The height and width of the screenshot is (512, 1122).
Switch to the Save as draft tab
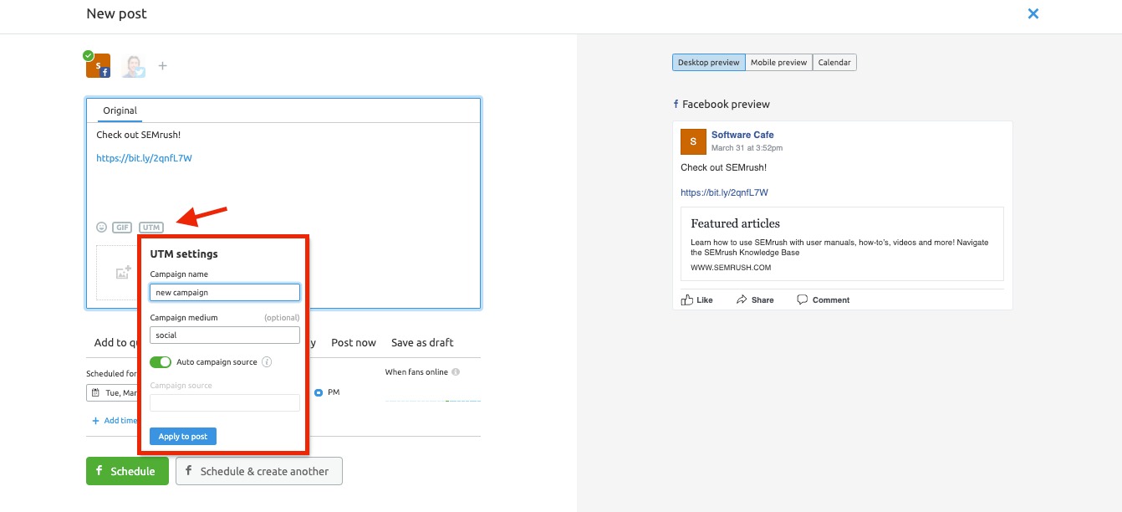[422, 342]
